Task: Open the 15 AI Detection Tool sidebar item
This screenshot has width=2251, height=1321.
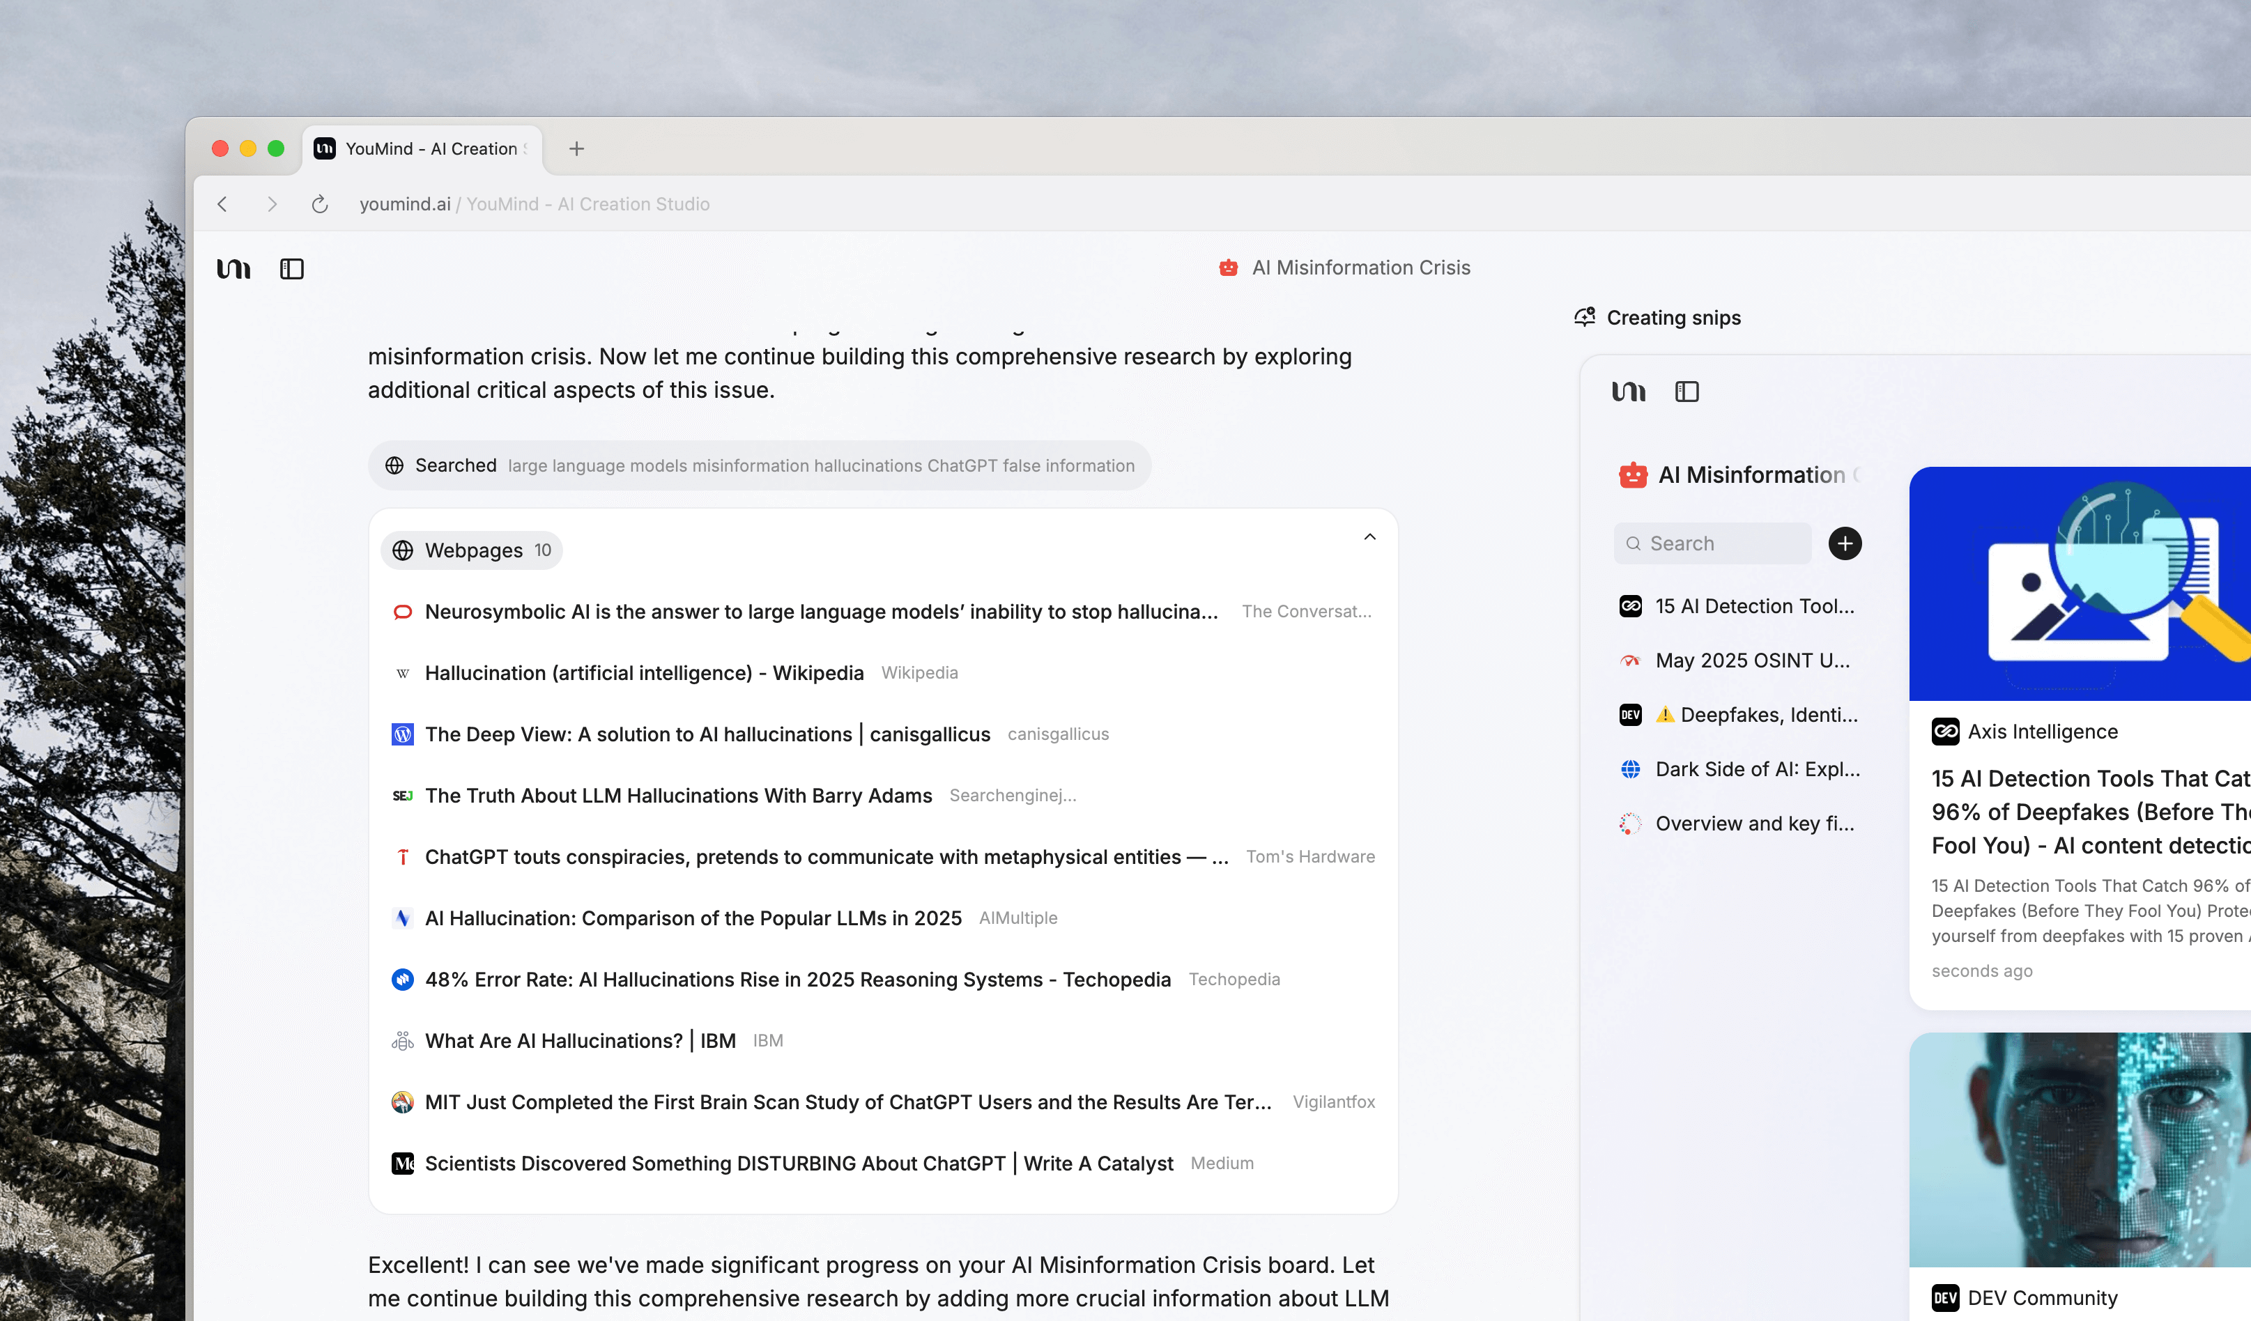Action: [x=1753, y=606]
